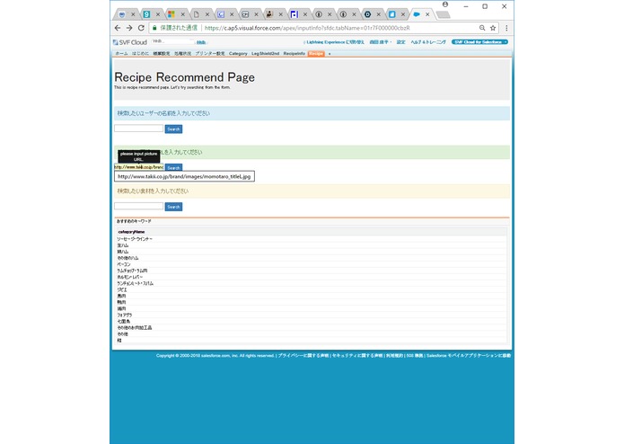Switch to the tab with teal number 9 favicon
The width and height of the screenshot is (624, 444).
click(146, 14)
